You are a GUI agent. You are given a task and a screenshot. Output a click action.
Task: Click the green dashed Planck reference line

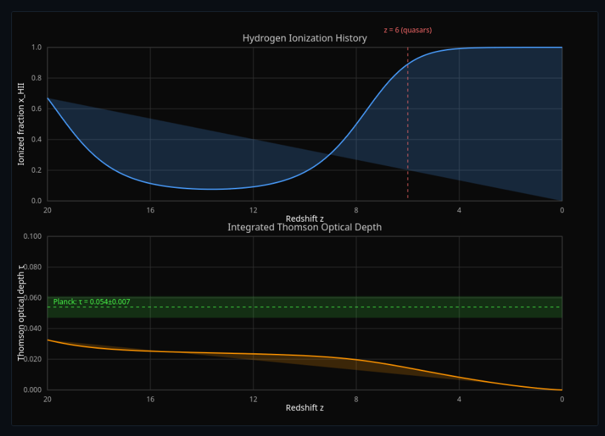pos(331,307)
